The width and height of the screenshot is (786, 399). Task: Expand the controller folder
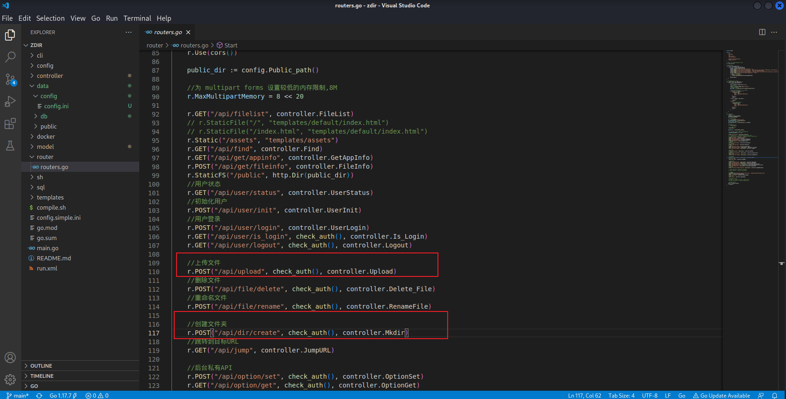[x=80, y=76]
